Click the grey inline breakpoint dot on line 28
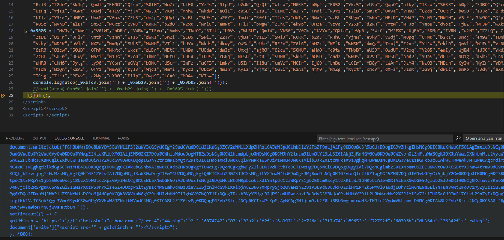Viewport: 504px width, 240px height. (40, 95)
